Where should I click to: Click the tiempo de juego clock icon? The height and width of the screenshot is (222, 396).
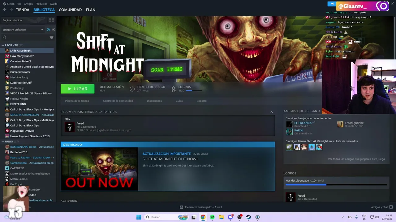click(x=132, y=89)
